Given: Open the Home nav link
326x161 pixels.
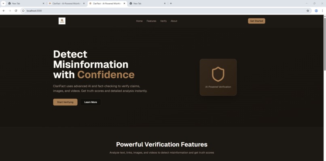Looking at the screenshot, I should (x=139, y=21).
